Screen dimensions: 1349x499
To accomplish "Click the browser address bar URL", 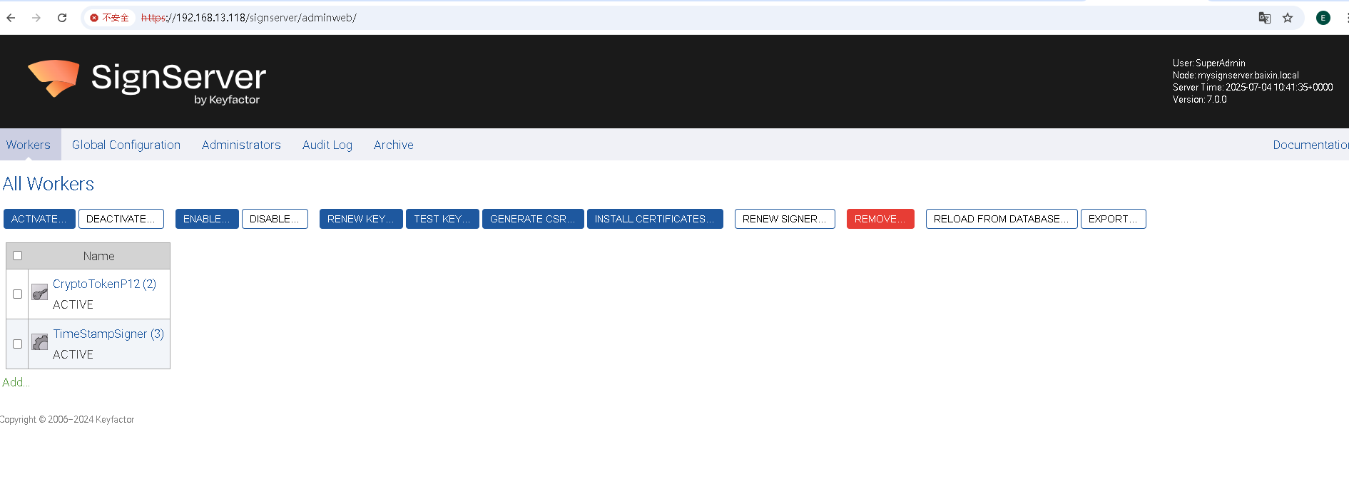I will tap(248, 18).
